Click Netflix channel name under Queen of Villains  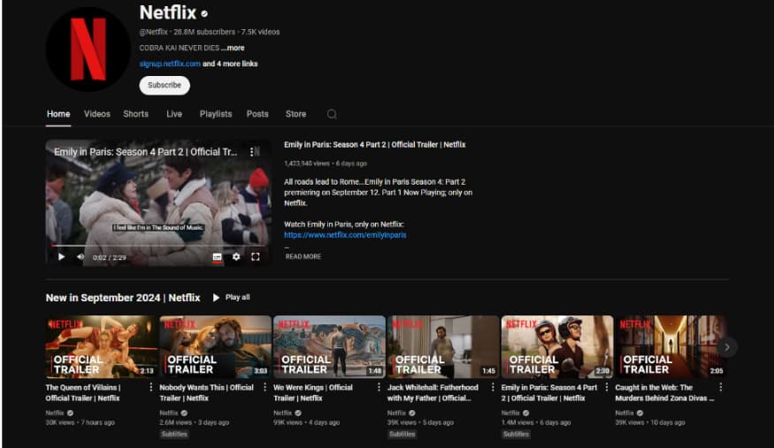pyautogui.click(x=55, y=413)
